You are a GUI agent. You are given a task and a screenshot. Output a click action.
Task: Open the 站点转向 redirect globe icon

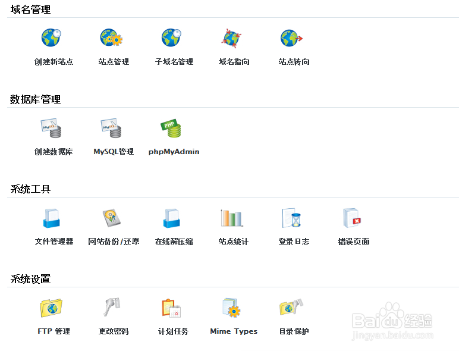point(291,38)
